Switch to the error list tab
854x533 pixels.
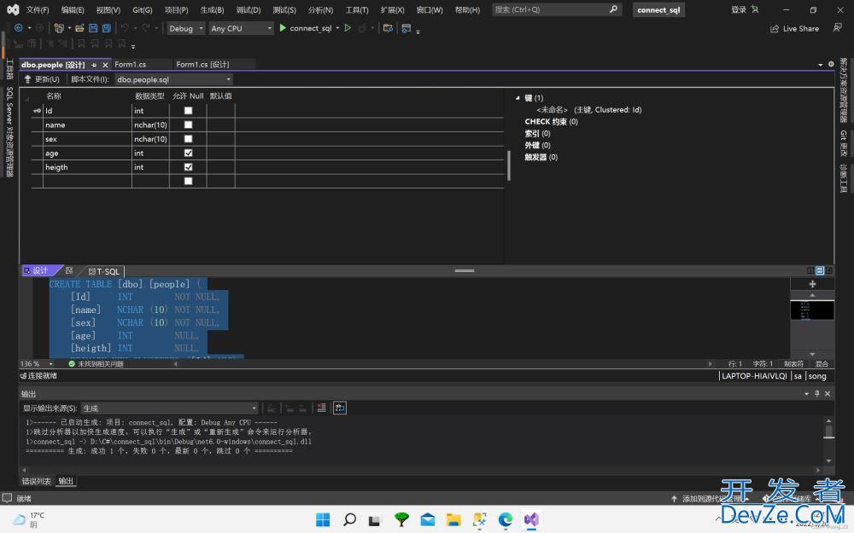click(x=37, y=481)
